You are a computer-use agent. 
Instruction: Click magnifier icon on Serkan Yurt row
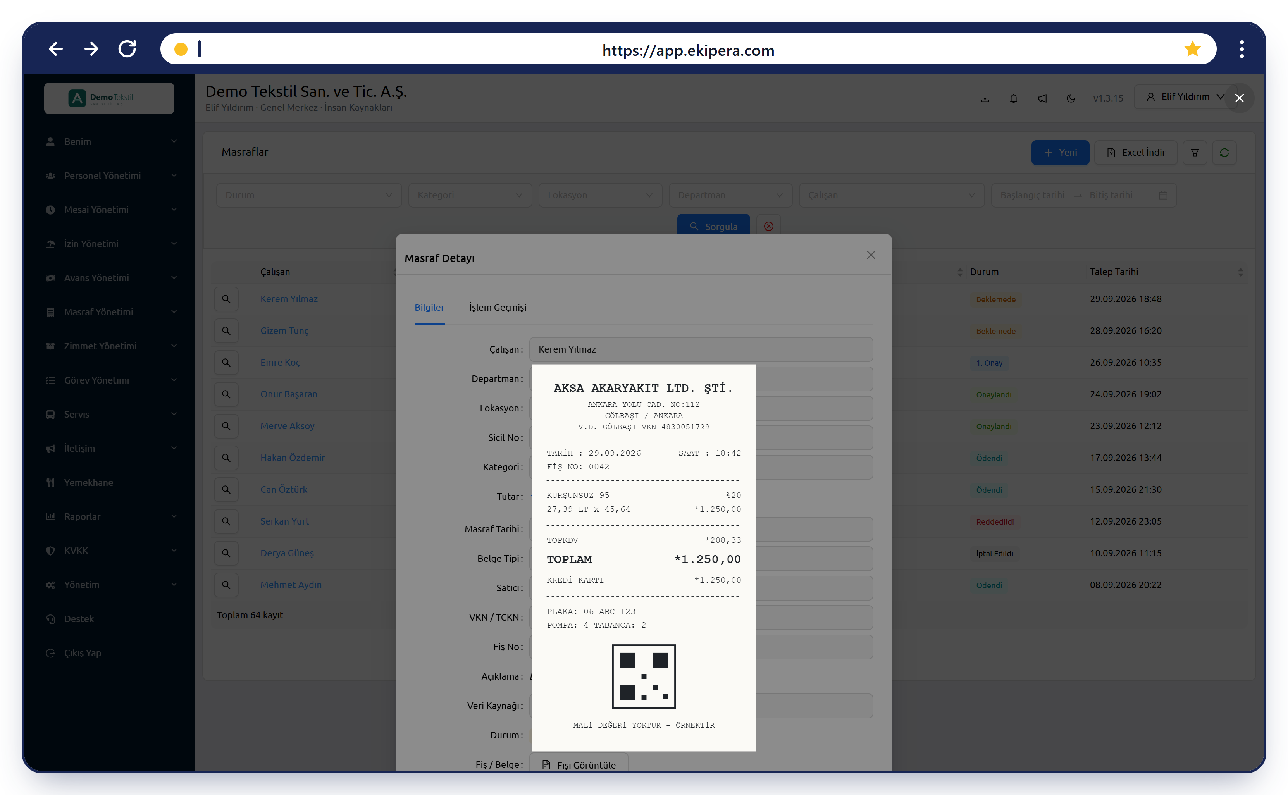click(x=226, y=521)
